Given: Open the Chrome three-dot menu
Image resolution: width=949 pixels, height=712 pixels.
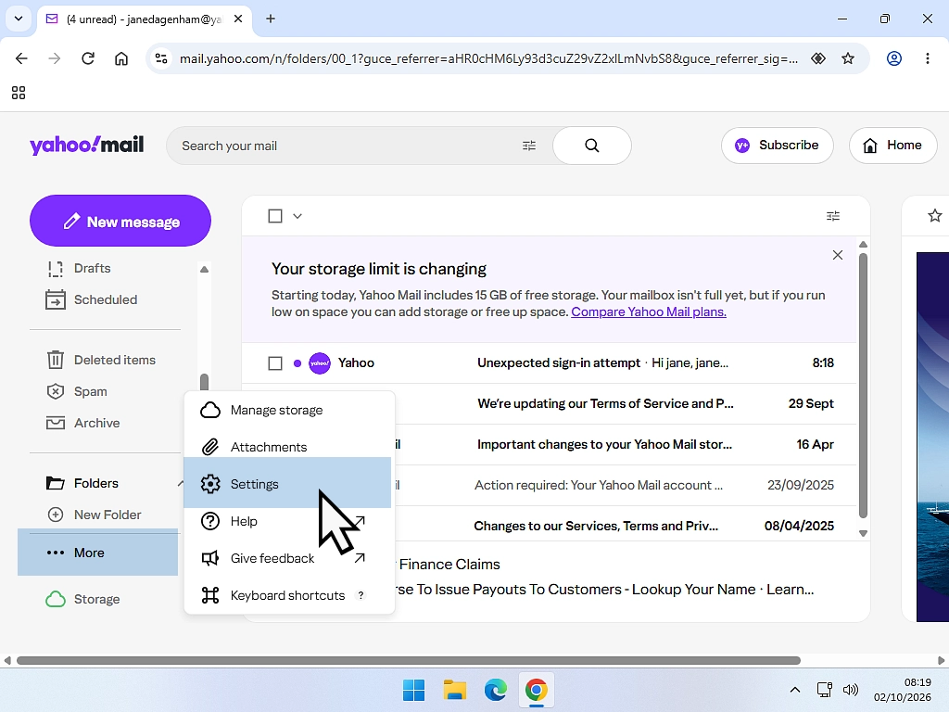Looking at the screenshot, I should tap(927, 58).
